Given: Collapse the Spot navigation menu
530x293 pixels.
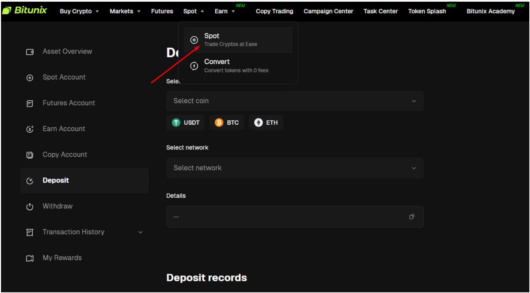Looking at the screenshot, I should tap(193, 11).
